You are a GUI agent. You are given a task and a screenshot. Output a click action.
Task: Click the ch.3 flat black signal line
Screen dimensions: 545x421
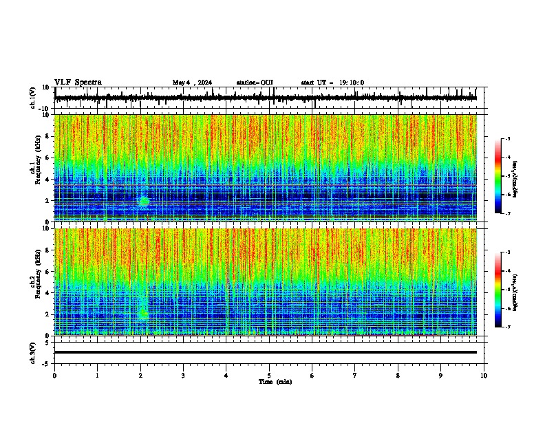(x=266, y=352)
